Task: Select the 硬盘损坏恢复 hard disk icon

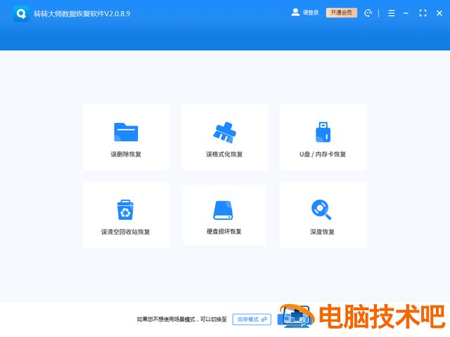Action: pos(223,210)
